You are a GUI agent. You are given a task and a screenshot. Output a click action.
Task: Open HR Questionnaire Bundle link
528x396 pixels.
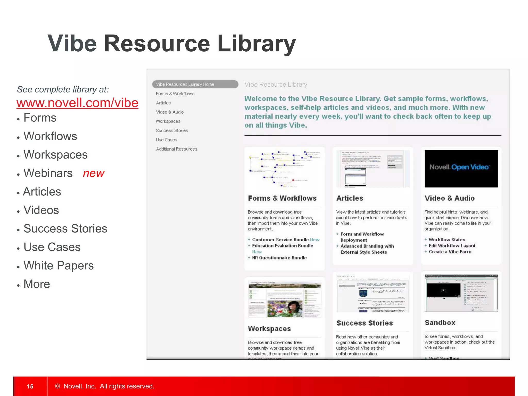click(279, 258)
